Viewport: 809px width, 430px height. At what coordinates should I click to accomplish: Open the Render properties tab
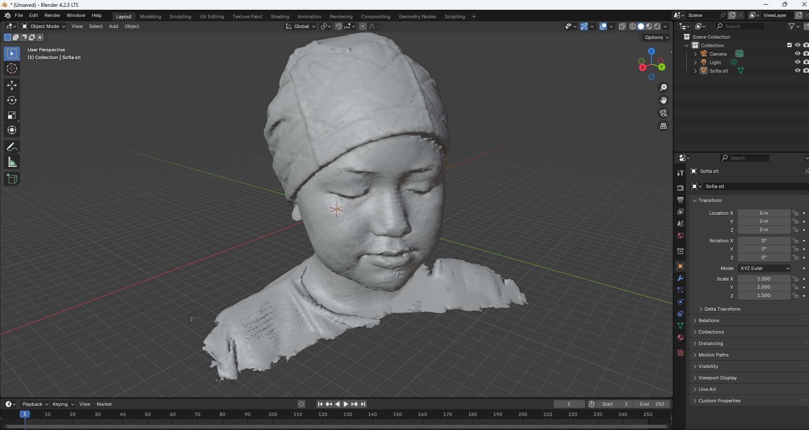click(x=680, y=188)
